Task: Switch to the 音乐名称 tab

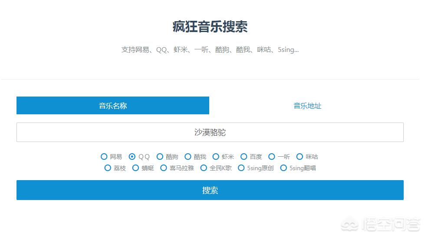Action: point(113,106)
